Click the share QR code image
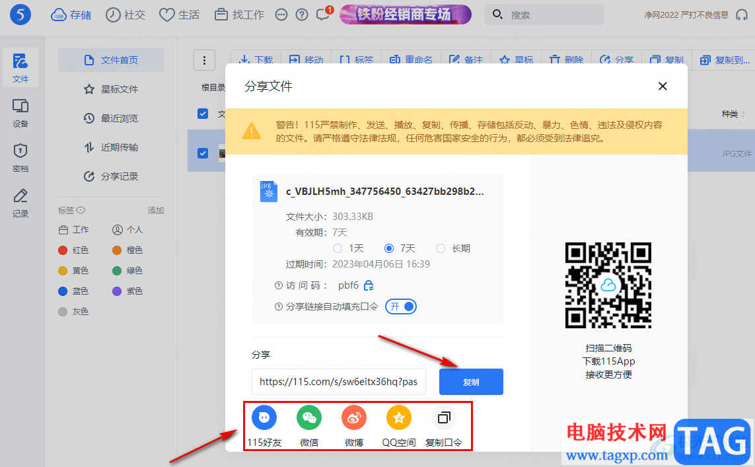The width and height of the screenshot is (755, 467). [608, 285]
